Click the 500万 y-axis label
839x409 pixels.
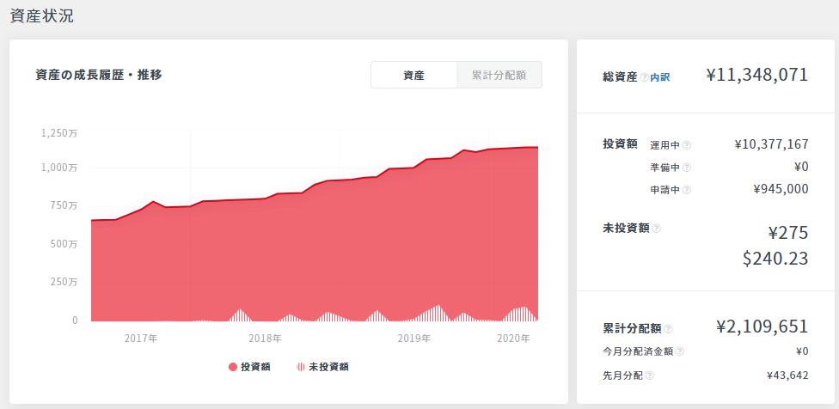pos(64,244)
